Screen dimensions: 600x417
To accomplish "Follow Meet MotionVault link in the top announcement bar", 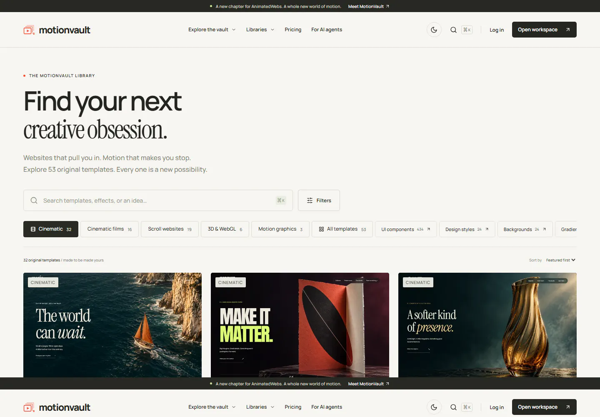I will point(369,6).
